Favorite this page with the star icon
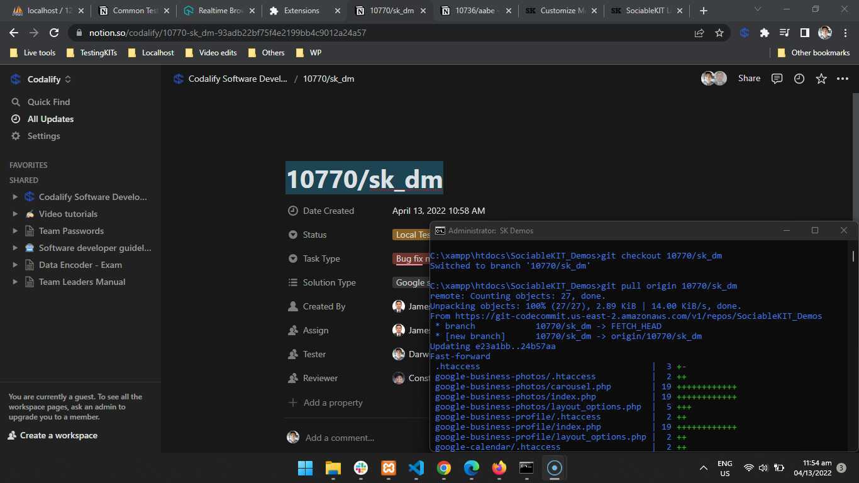The height and width of the screenshot is (483, 859). pos(821,79)
